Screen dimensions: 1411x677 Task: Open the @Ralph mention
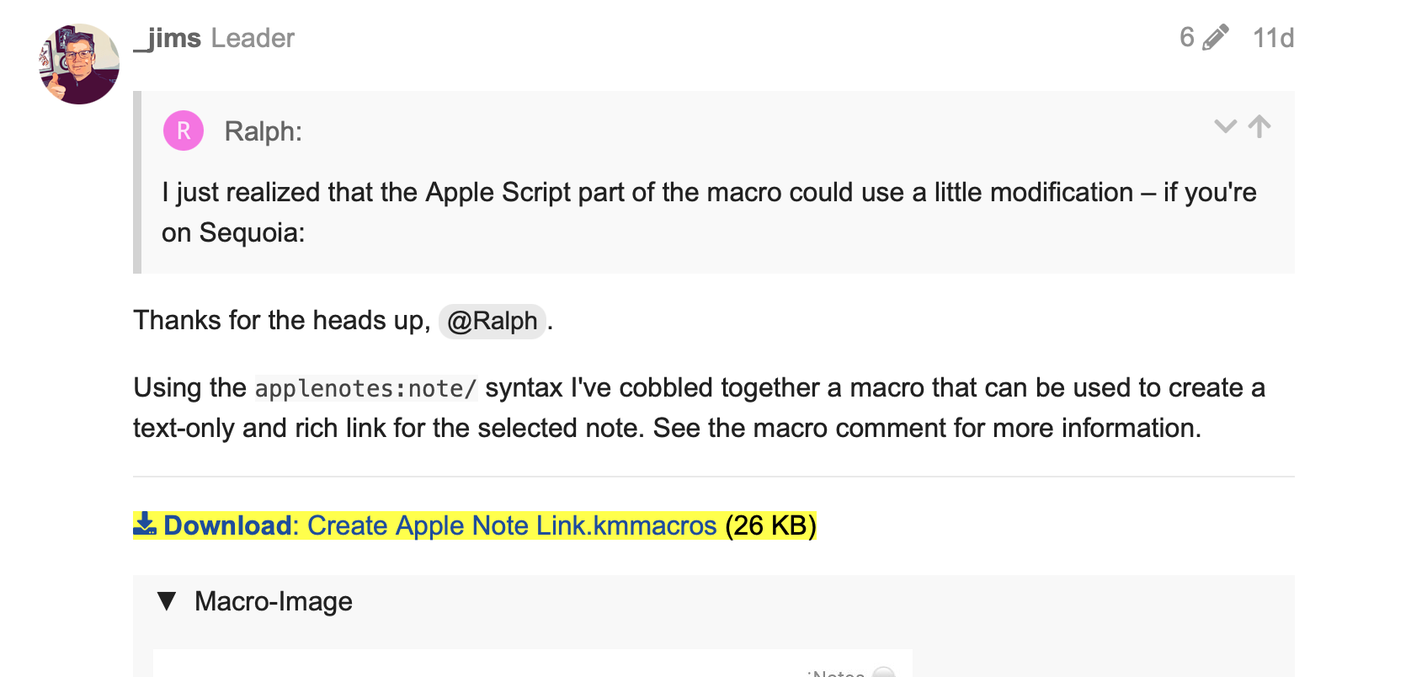493,321
